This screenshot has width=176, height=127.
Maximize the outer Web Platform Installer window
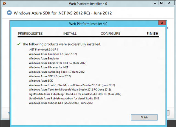click(161, 3)
